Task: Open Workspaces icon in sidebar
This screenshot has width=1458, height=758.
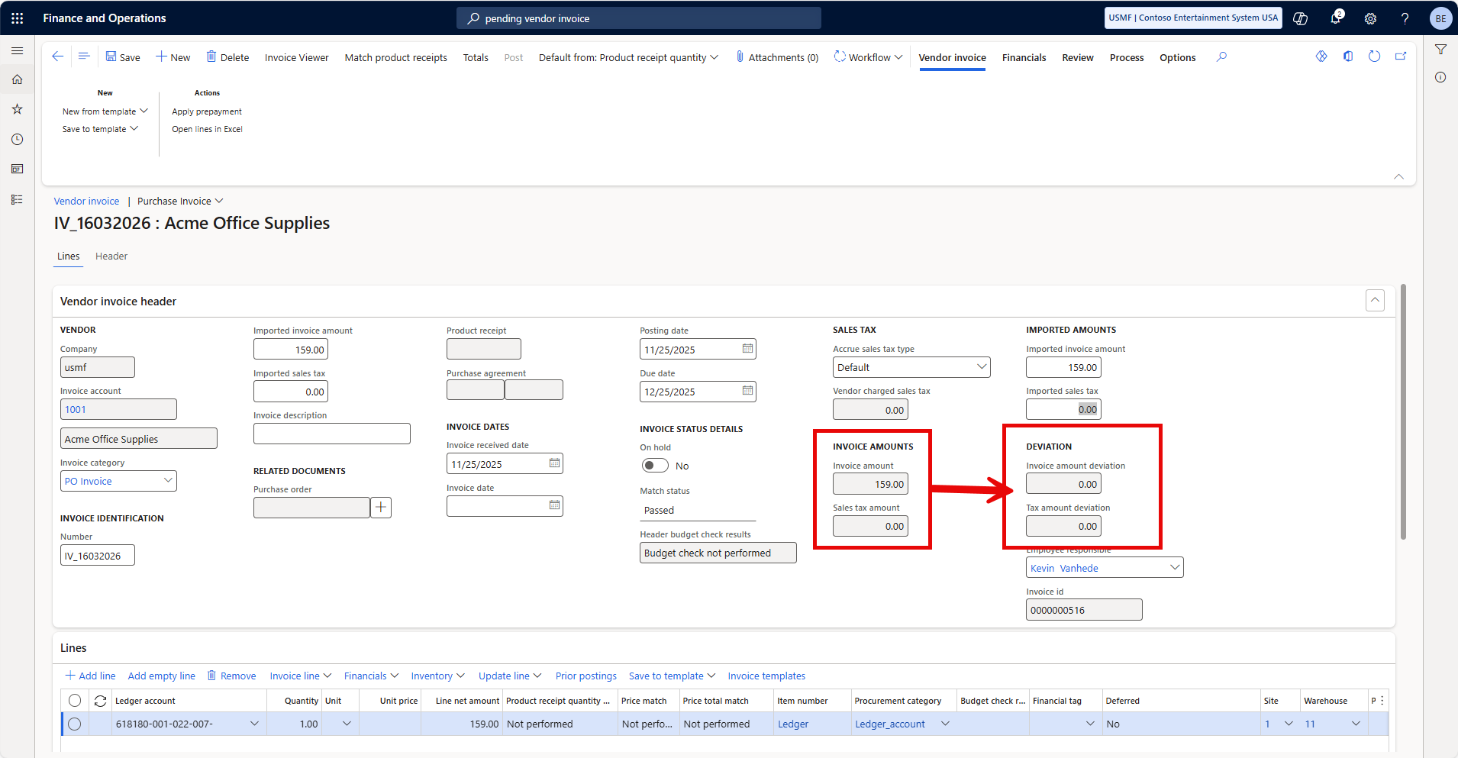Action: [17, 169]
